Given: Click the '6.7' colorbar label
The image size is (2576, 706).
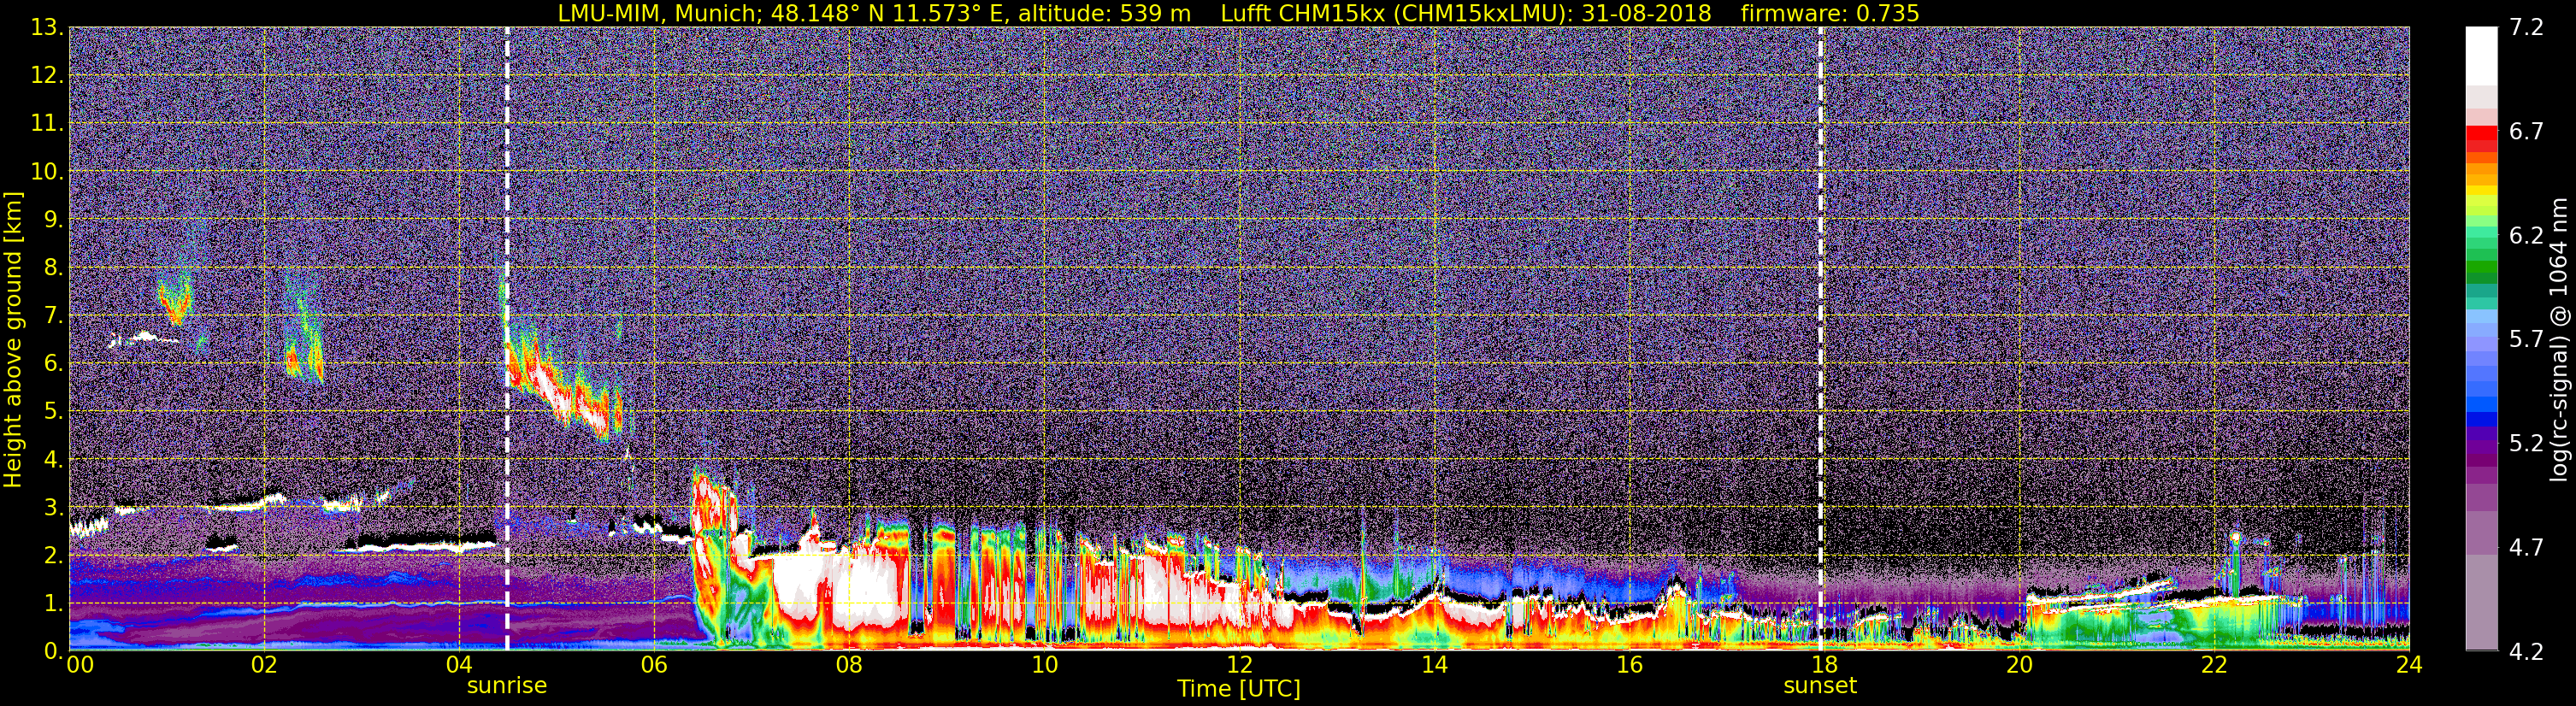Looking at the screenshot, I should tap(2526, 131).
